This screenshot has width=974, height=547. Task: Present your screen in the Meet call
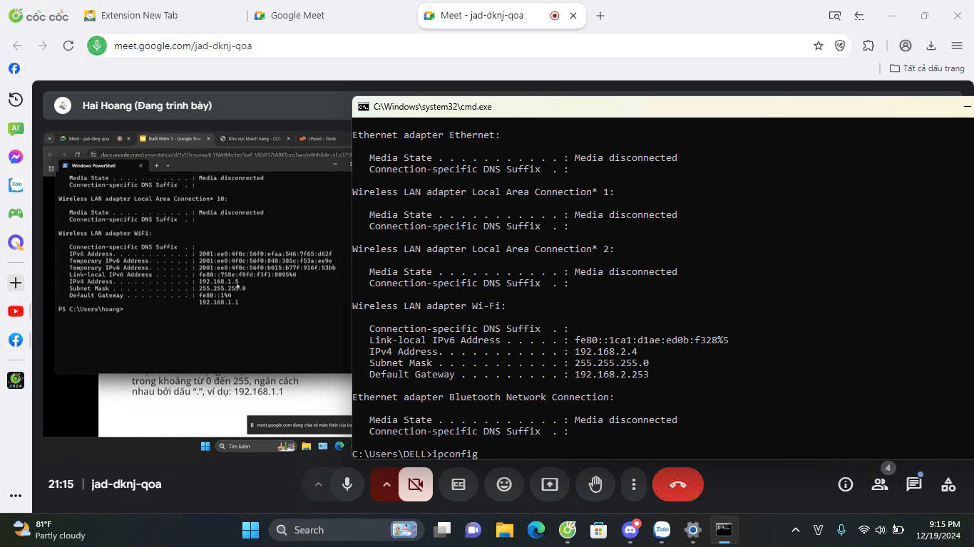click(550, 484)
